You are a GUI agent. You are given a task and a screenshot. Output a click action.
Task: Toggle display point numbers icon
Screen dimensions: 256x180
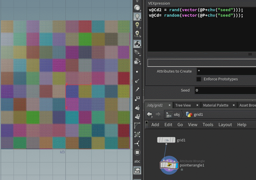137,98
